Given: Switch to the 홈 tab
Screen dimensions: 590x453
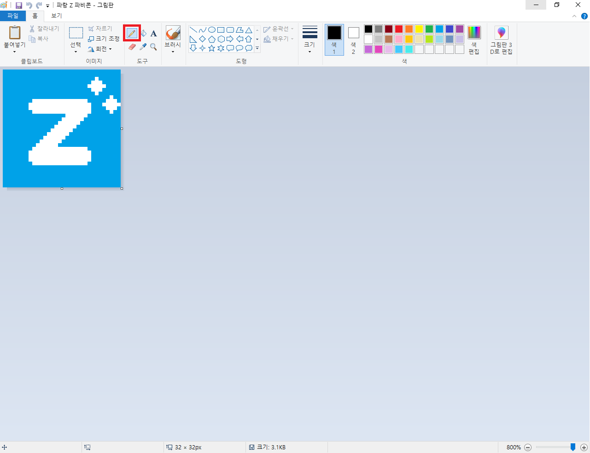Looking at the screenshot, I should [35, 16].
